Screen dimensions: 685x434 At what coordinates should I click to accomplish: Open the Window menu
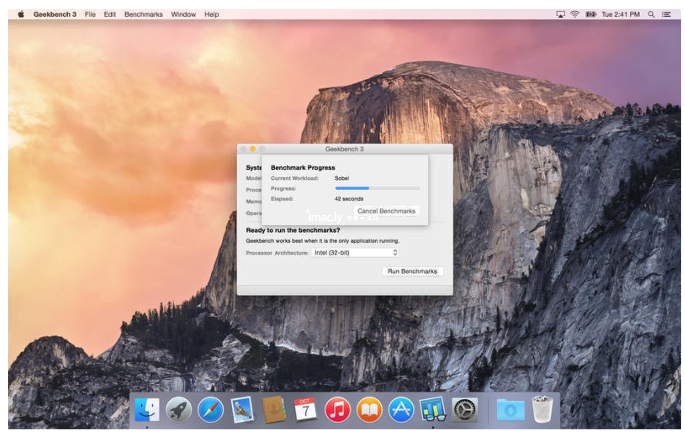[x=183, y=14]
